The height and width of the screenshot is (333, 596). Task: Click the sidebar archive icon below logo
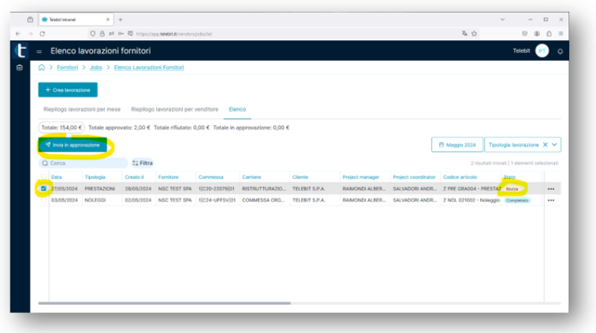coord(20,67)
